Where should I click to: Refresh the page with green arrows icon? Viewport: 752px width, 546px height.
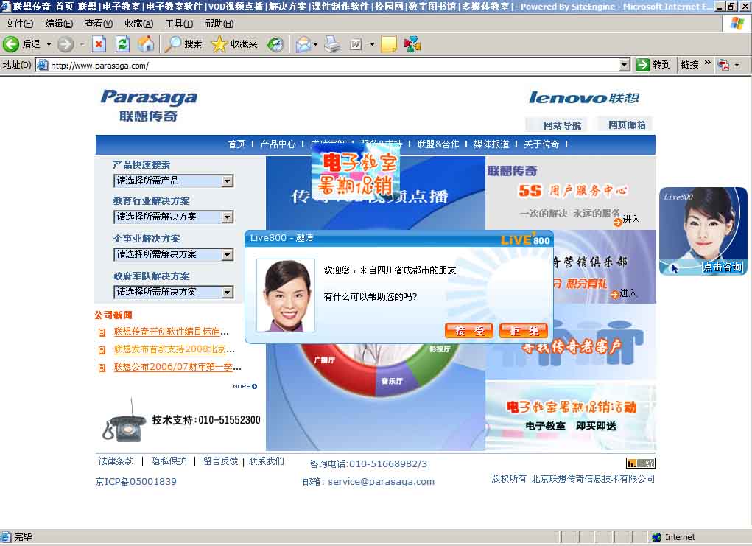tap(123, 44)
